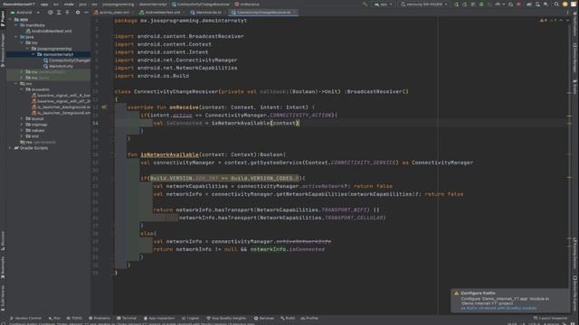Open the Build tool window
The width and height of the screenshot is (579, 325).
288,318
